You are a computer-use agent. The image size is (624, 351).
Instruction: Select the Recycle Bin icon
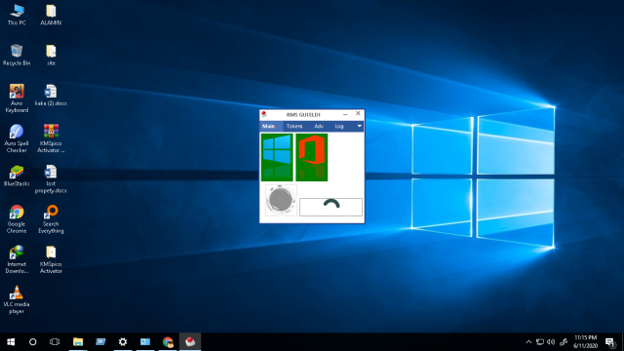click(17, 56)
